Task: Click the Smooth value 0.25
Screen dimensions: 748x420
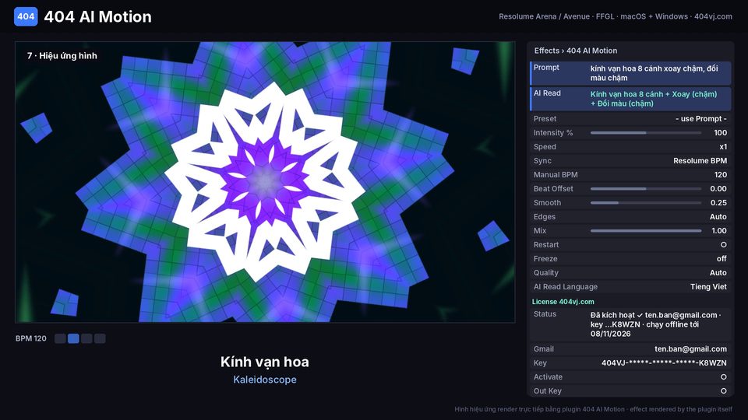Action: click(x=718, y=203)
